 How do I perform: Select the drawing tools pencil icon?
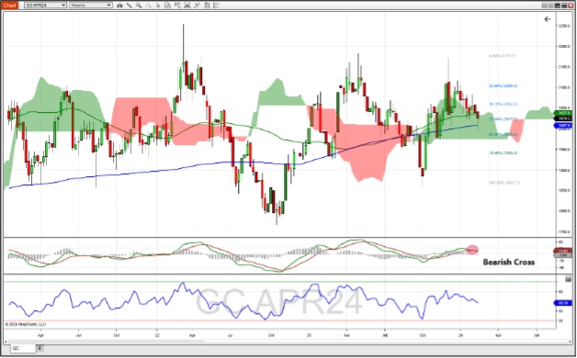tap(130, 6)
